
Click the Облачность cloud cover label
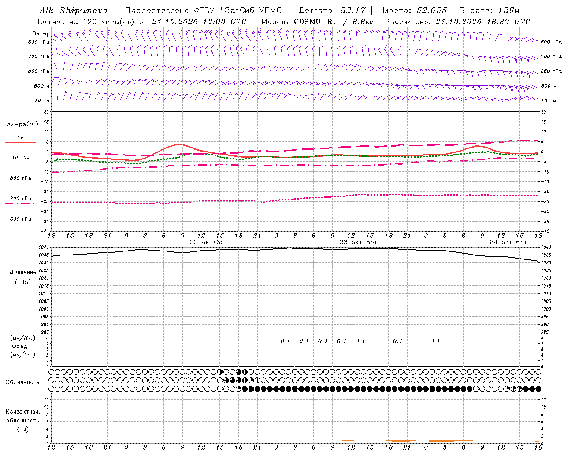22,382
